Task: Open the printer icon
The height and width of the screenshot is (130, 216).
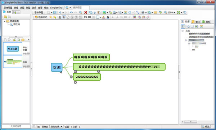Action: click(143, 13)
